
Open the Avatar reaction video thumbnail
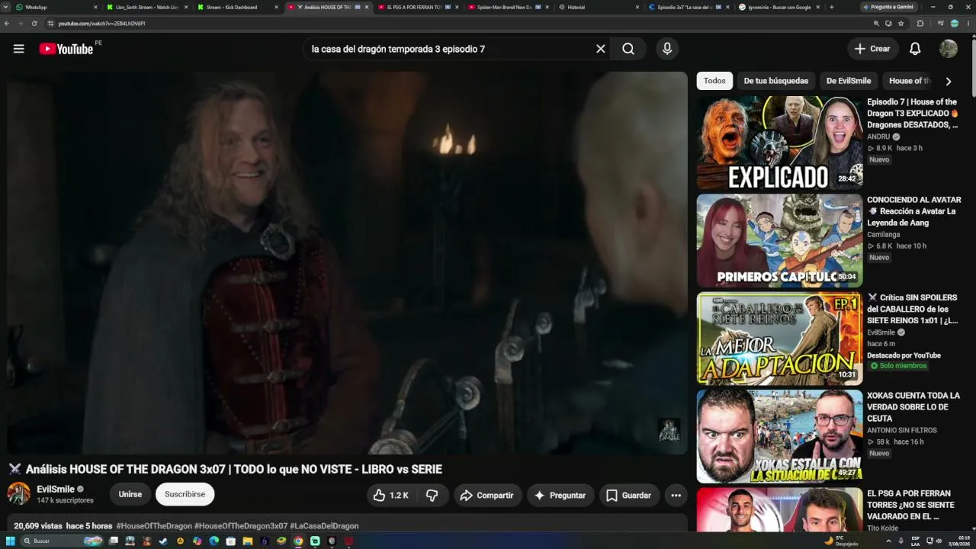click(x=779, y=240)
